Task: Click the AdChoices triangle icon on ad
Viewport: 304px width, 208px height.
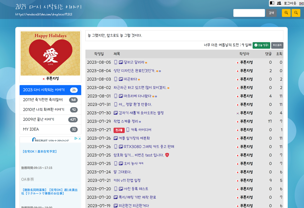Action: 76,139
